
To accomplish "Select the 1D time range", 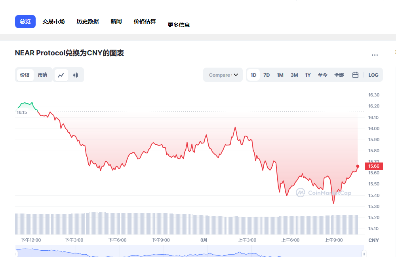I will 253,75.
